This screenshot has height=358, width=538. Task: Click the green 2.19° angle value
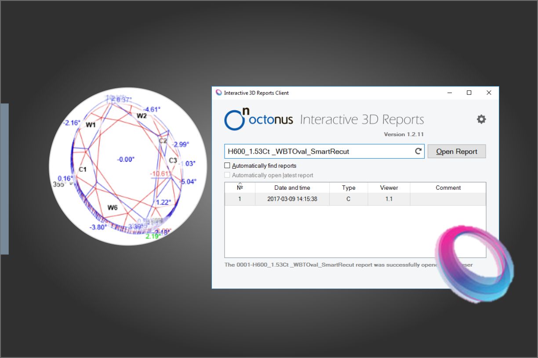tap(153, 236)
